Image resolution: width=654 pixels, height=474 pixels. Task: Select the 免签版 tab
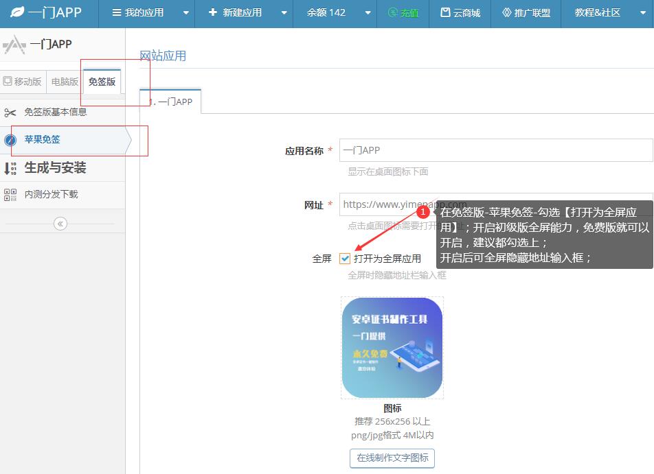pos(102,82)
